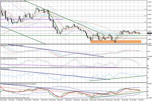Click the 61.8 Fibonacci level label
The width and height of the screenshot is (152, 101).
click(145, 9)
